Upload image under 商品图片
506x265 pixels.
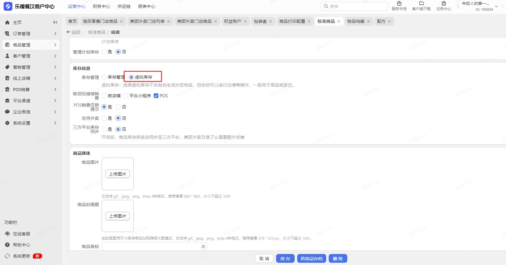coord(118,174)
